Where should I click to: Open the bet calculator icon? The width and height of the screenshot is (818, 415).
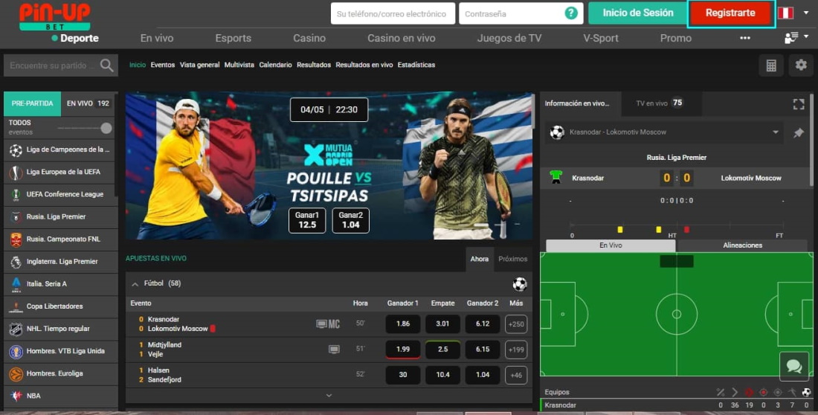coord(771,65)
